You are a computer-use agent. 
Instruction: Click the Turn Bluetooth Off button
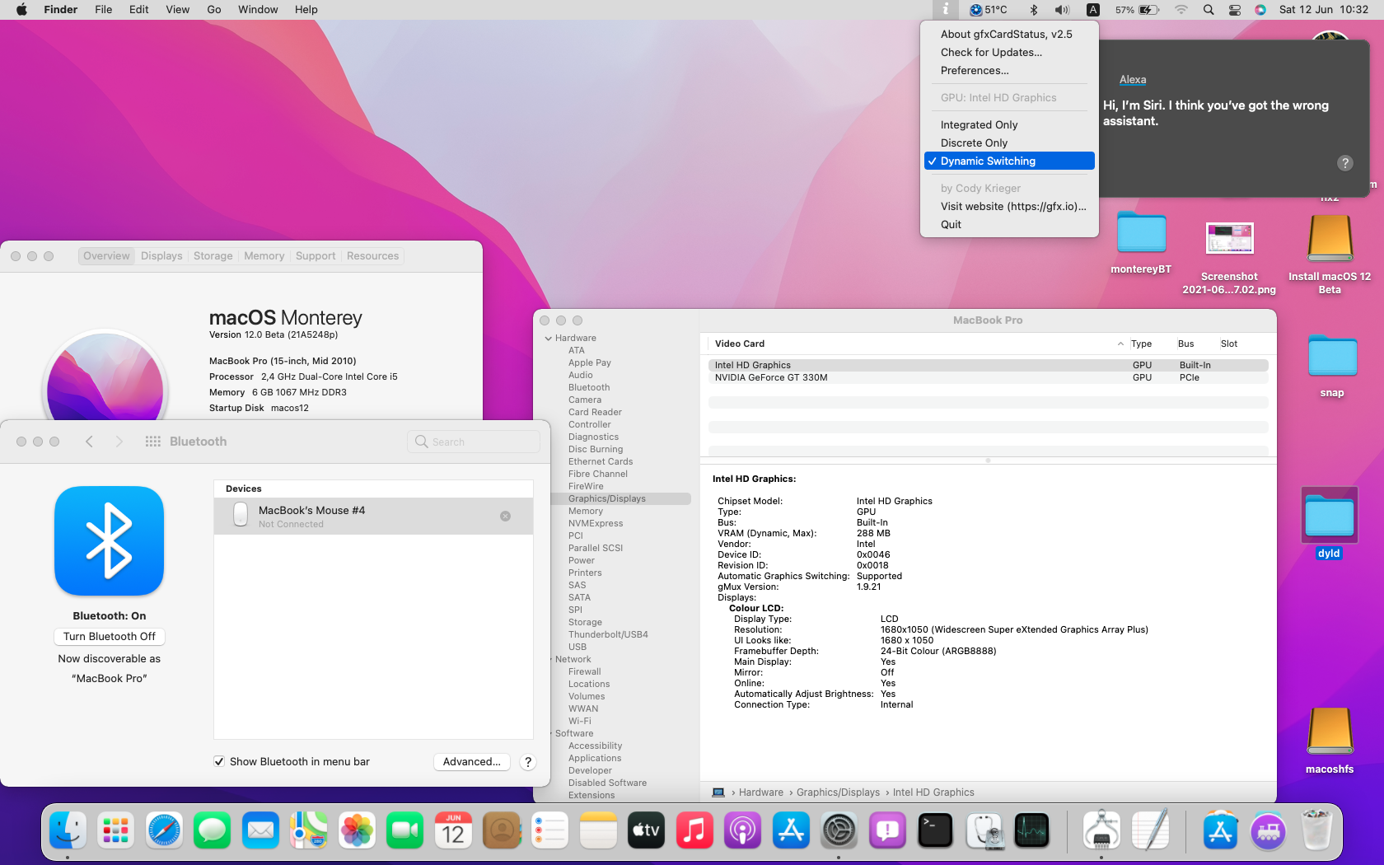pos(110,637)
